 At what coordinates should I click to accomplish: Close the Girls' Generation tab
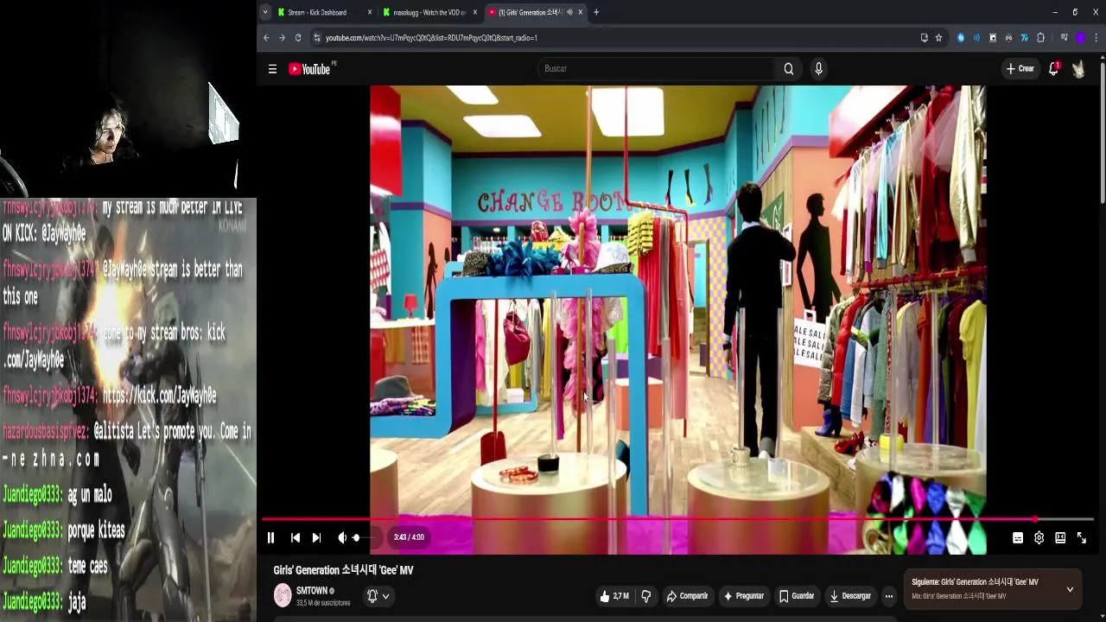point(581,12)
